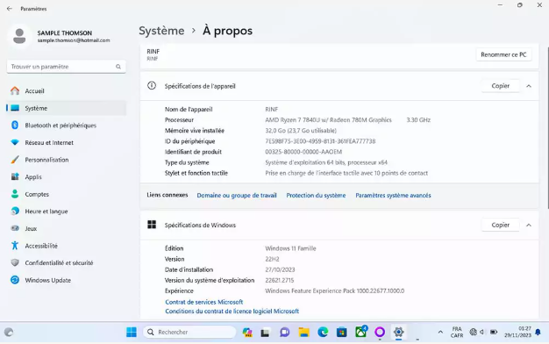Open Paramètres système avancés link

pyautogui.click(x=393, y=196)
